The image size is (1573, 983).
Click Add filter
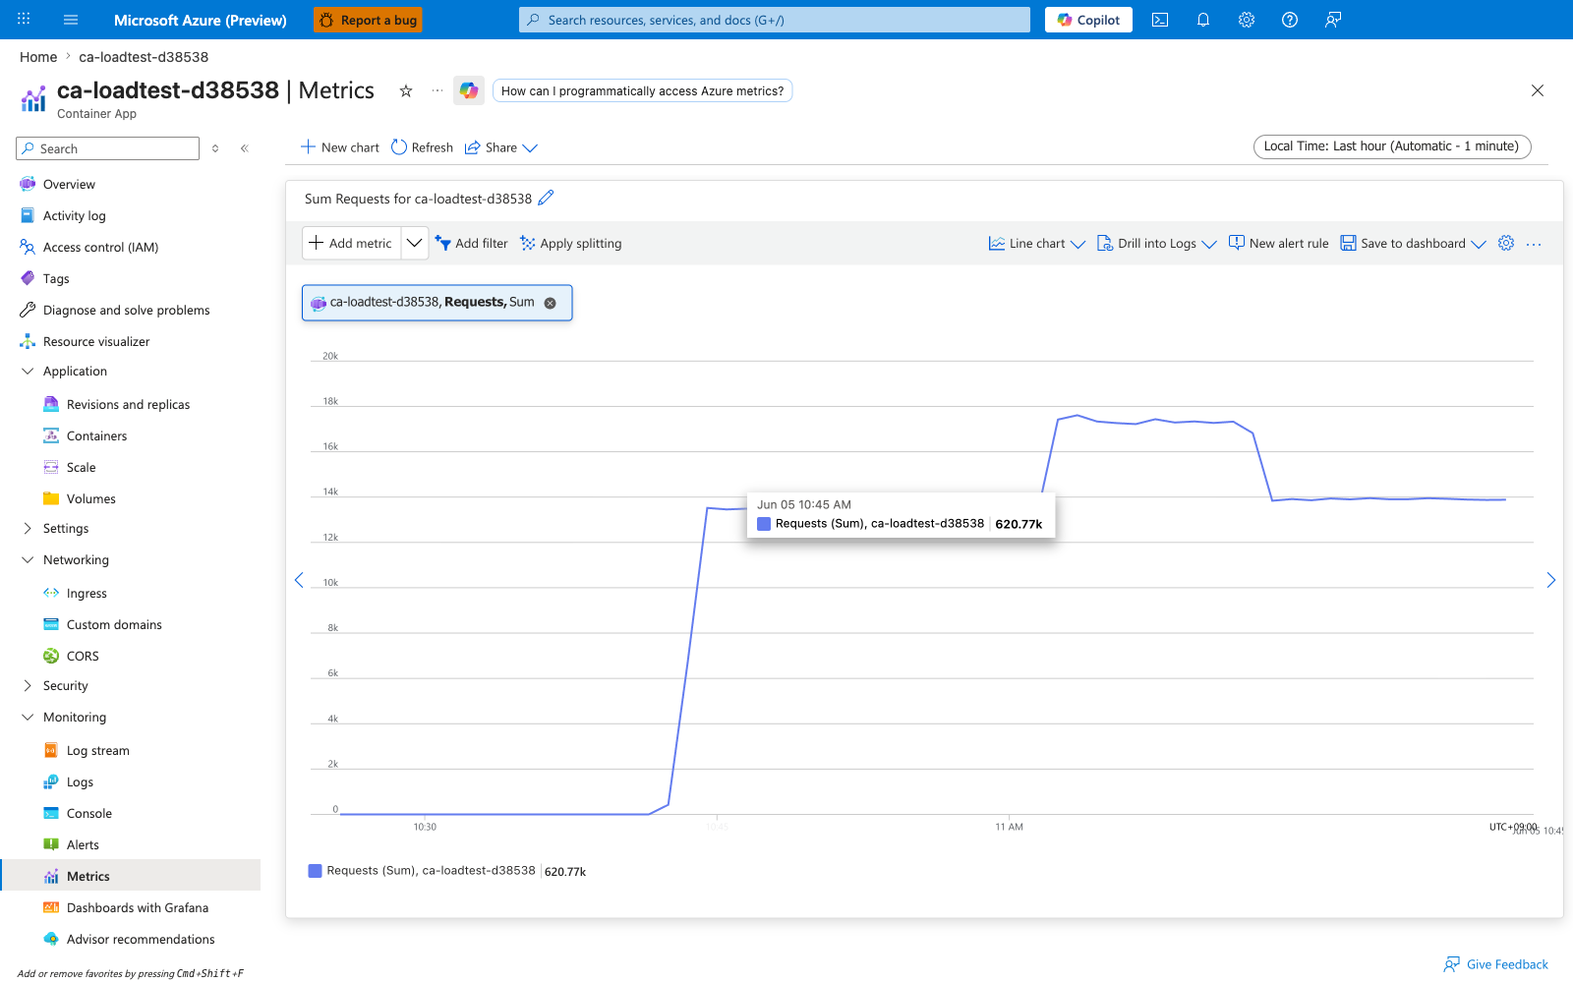click(472, 244)
